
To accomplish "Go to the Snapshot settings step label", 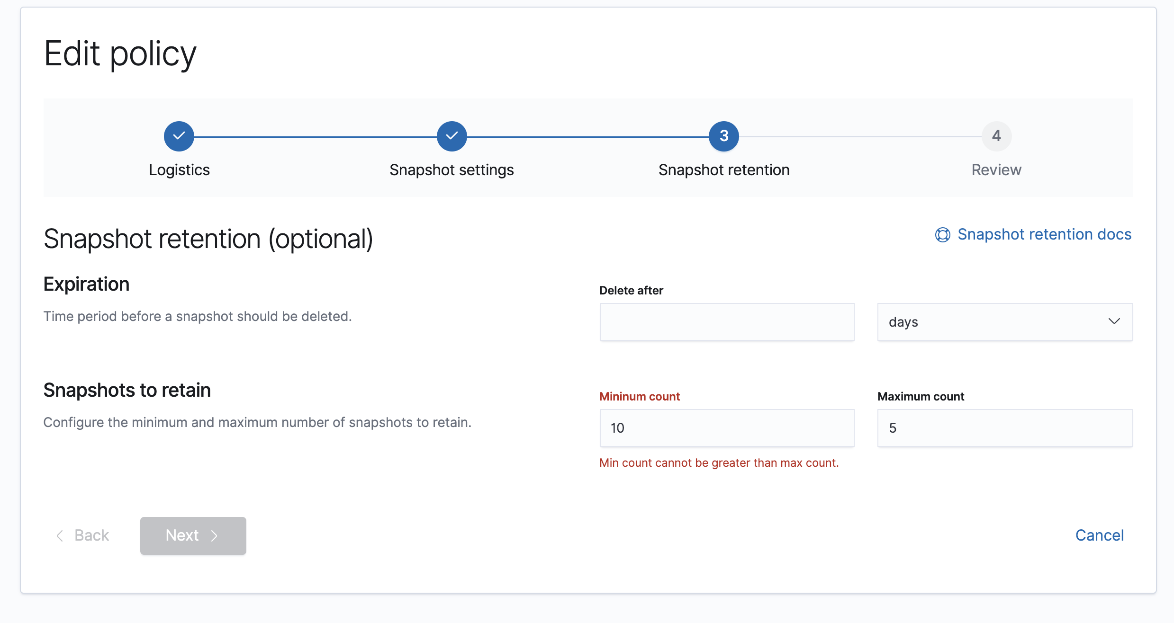I will pos(452,170).
